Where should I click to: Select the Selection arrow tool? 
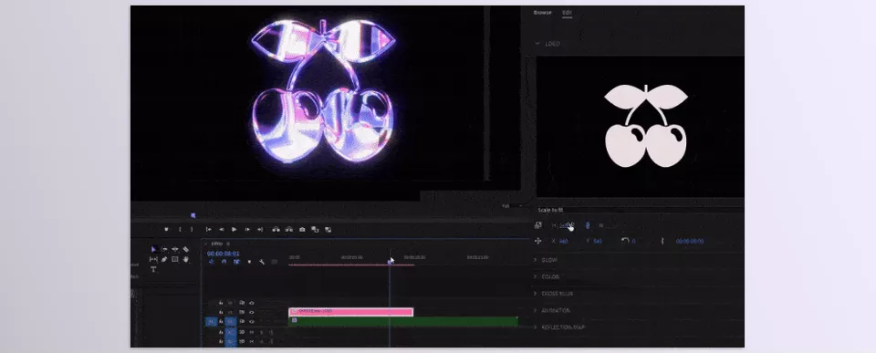click(153, 249)
